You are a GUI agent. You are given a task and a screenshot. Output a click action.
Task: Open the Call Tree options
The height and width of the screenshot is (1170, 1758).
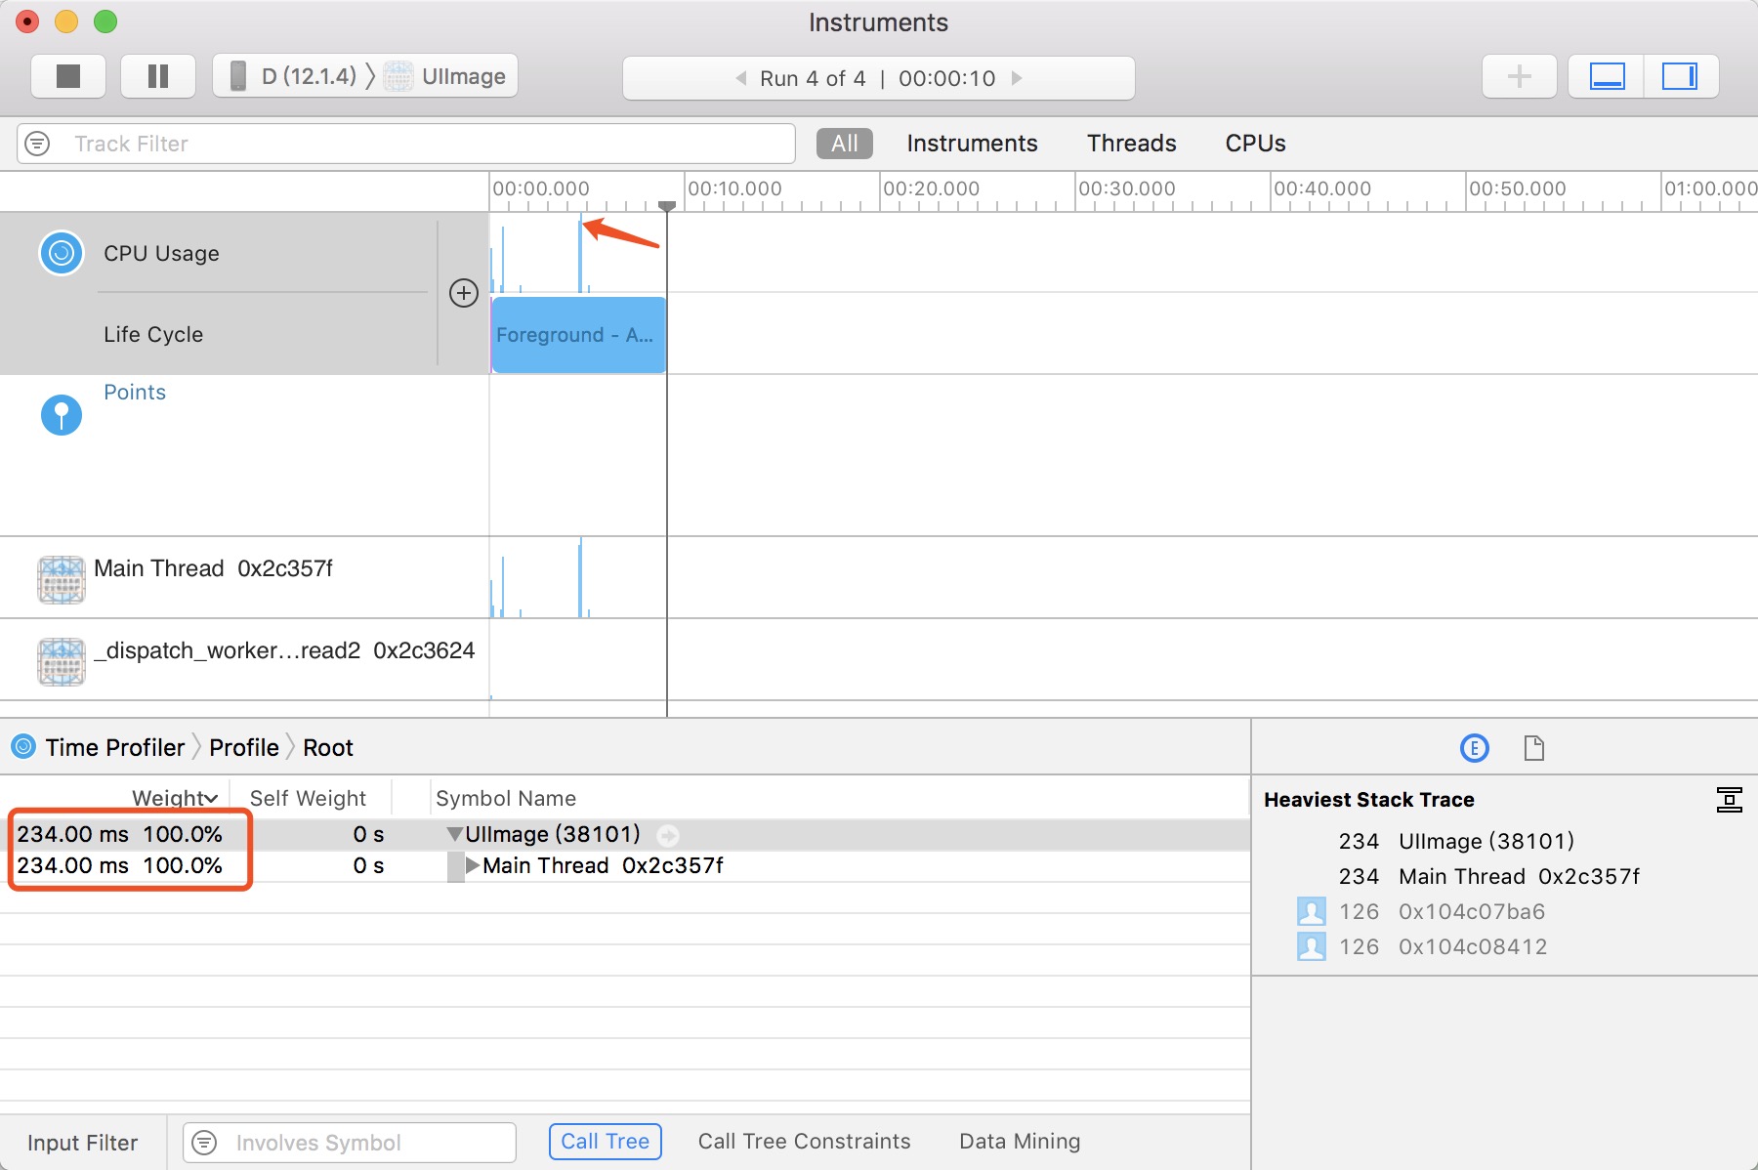coord(605,1142)
